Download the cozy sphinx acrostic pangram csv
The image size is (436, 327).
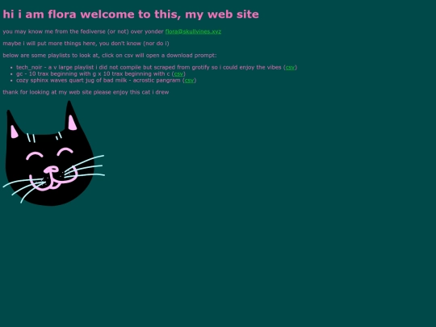pos(189,80)
